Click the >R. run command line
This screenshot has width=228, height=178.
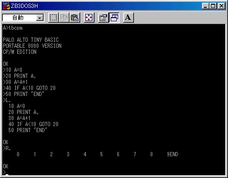tap(7, 148)
